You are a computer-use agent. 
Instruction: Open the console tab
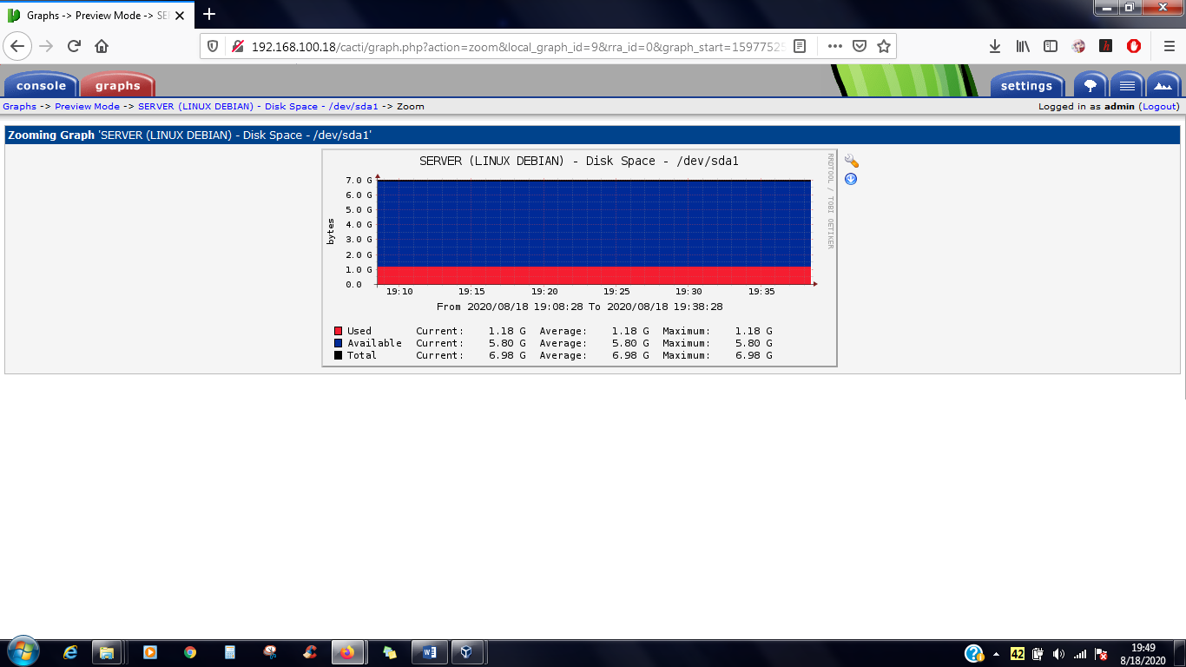click(x=41, y=85)
